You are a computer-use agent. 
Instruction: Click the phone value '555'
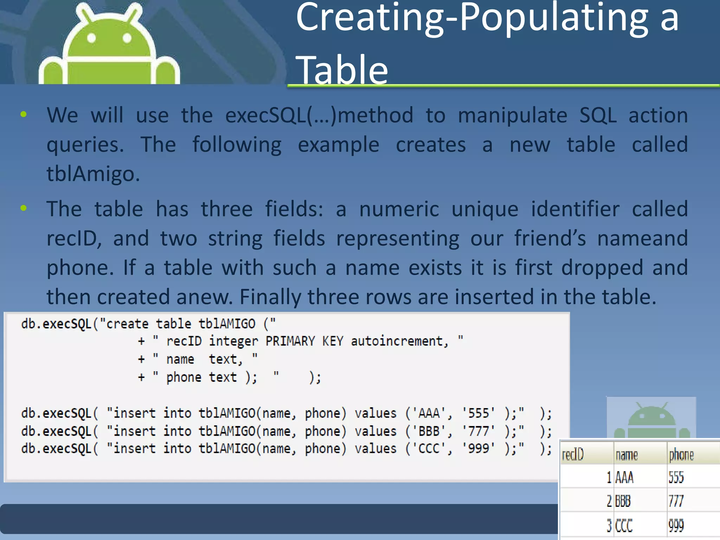point(676,477)
